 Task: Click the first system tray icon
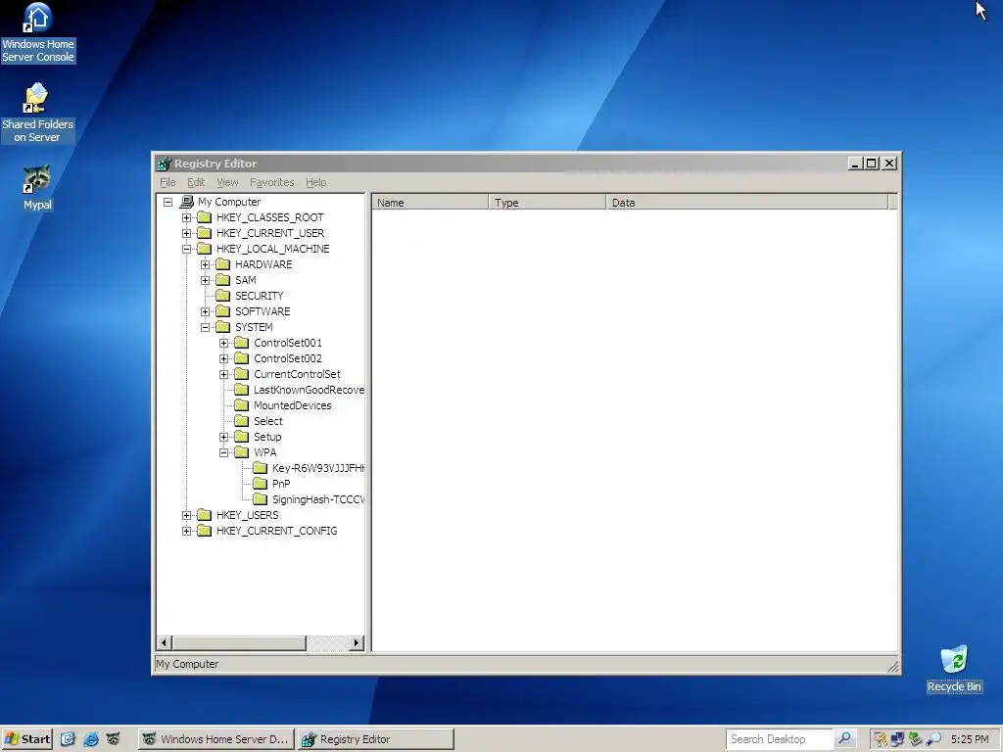[881, 739]
